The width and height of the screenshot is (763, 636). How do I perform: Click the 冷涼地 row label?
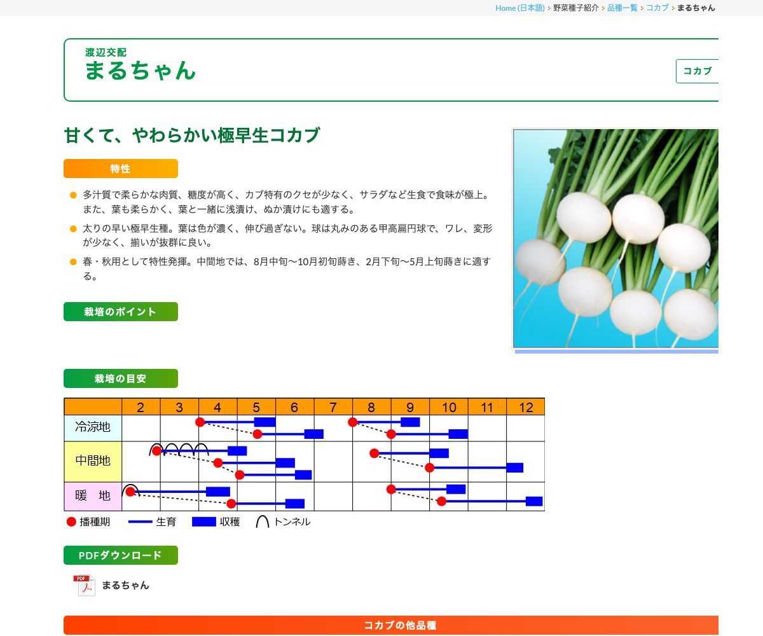tap(93, 427)
